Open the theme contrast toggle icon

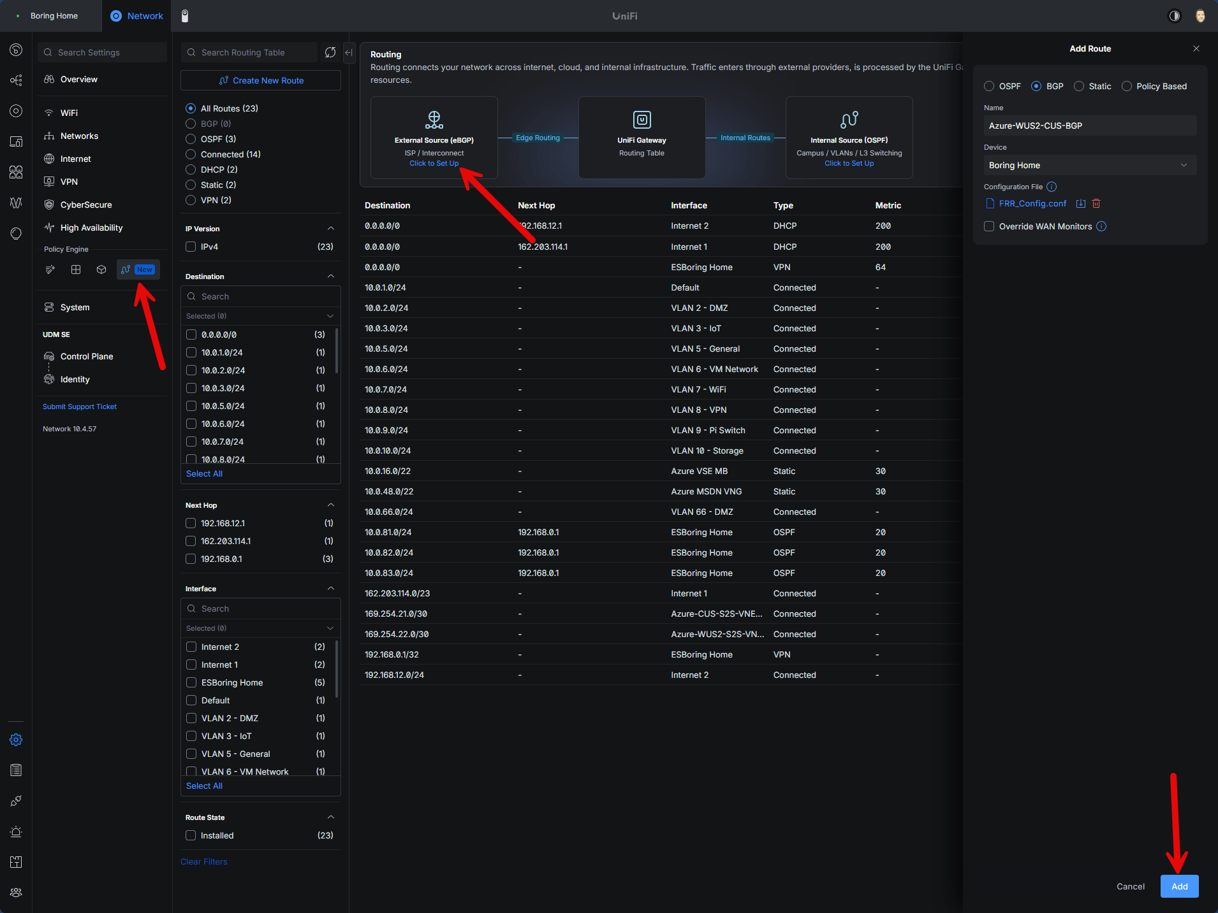[x=1175, y=16]
